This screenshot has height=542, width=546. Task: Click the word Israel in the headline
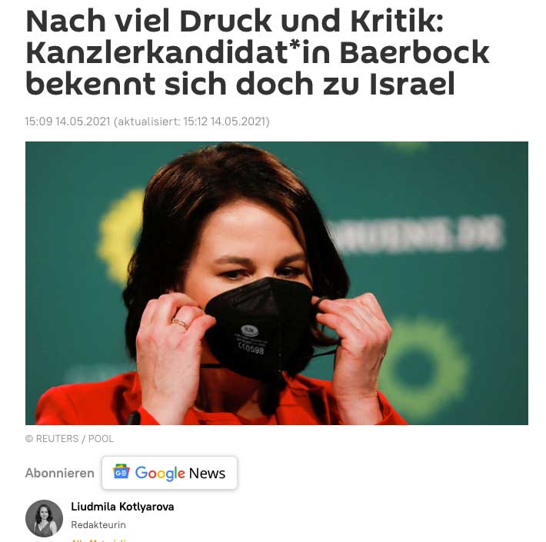coord(412,84)
